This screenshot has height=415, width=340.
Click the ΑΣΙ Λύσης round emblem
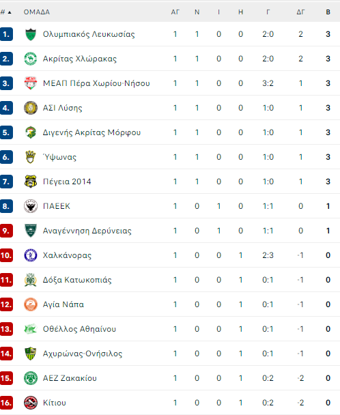coord(31,108)
